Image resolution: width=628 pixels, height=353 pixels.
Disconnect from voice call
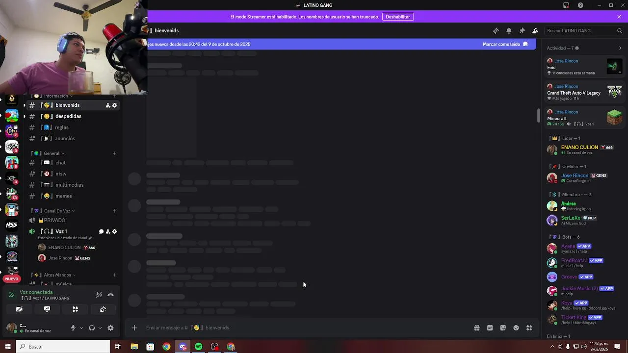(111, 295)
